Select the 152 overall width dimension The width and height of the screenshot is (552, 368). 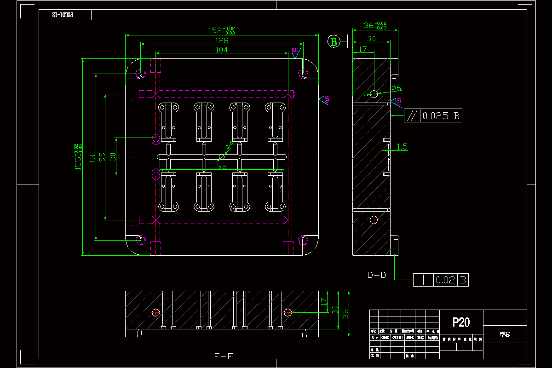(221, 31)
